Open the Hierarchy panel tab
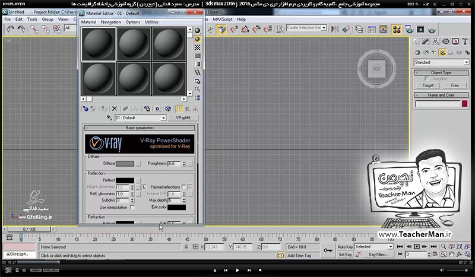Screen dimensions: 475x277 pyautogui.click(x=435, y=42)
